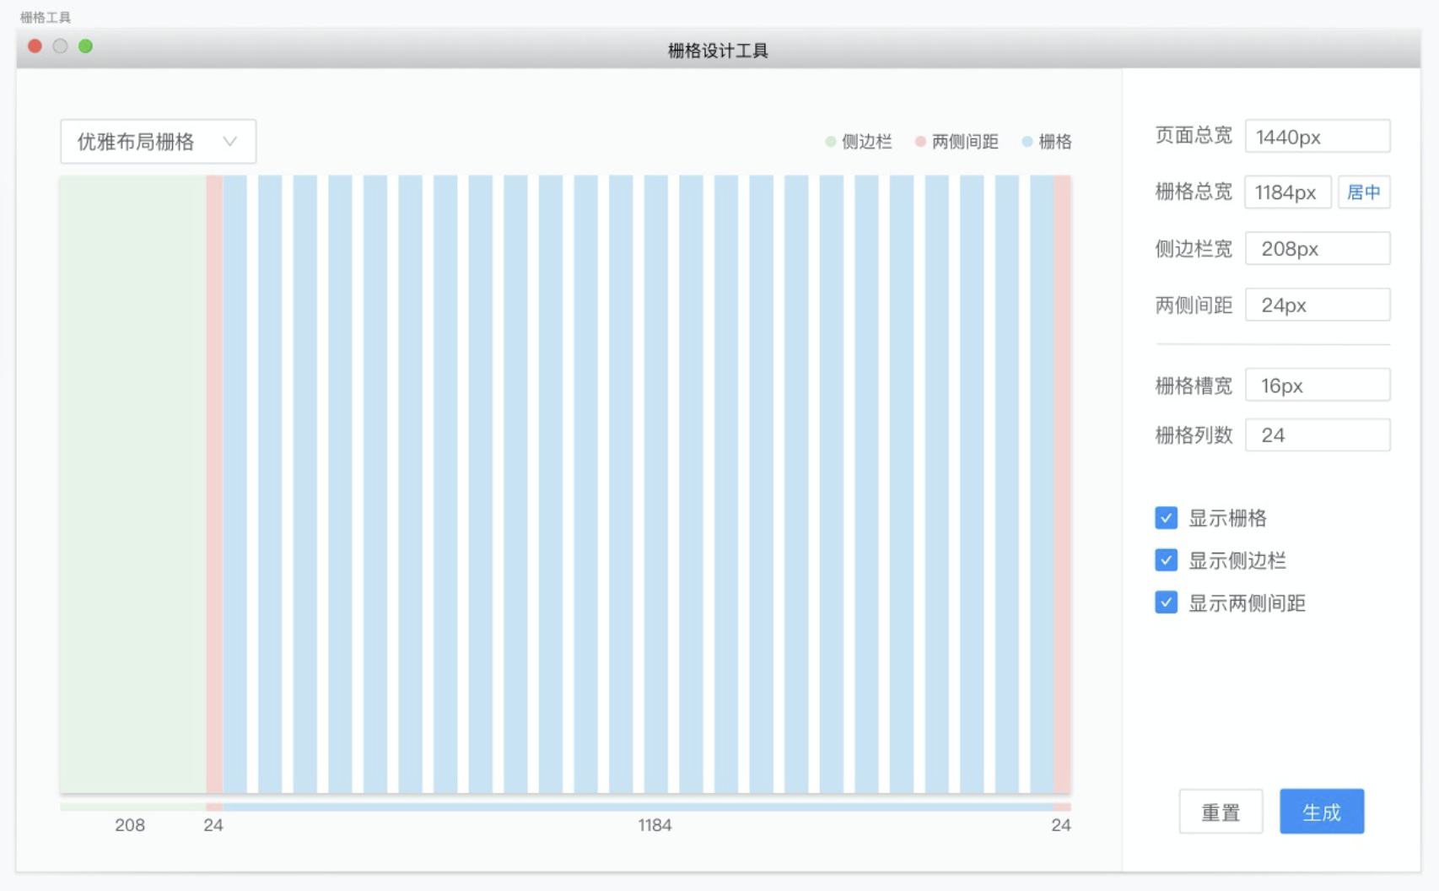Click the pink 两侧间距 legend dot
1439x891 pixels.
click(921, 142)
